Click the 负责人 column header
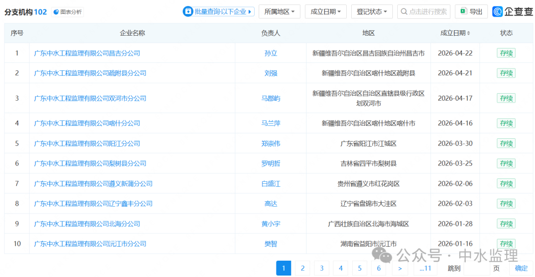The width and height of the screenshot is (535, 277). (270, 33)
